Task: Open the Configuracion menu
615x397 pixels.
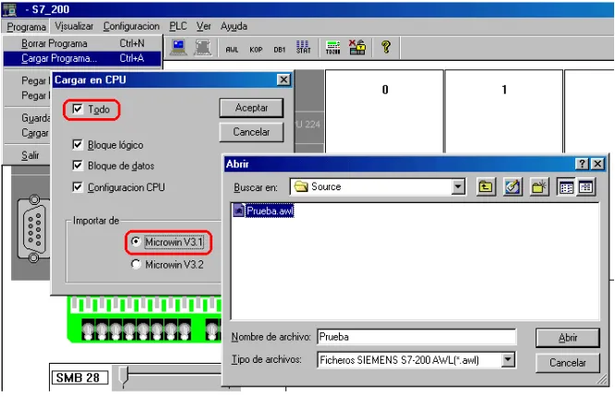Action: tap(131, 26)
